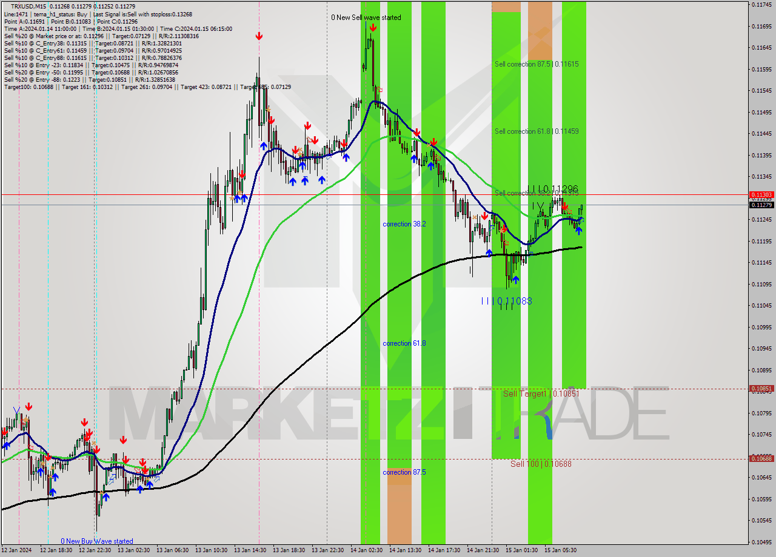Click the '13 Jan 06:30' time axis label
Viewport: 776px width, 557px height.
172,550
